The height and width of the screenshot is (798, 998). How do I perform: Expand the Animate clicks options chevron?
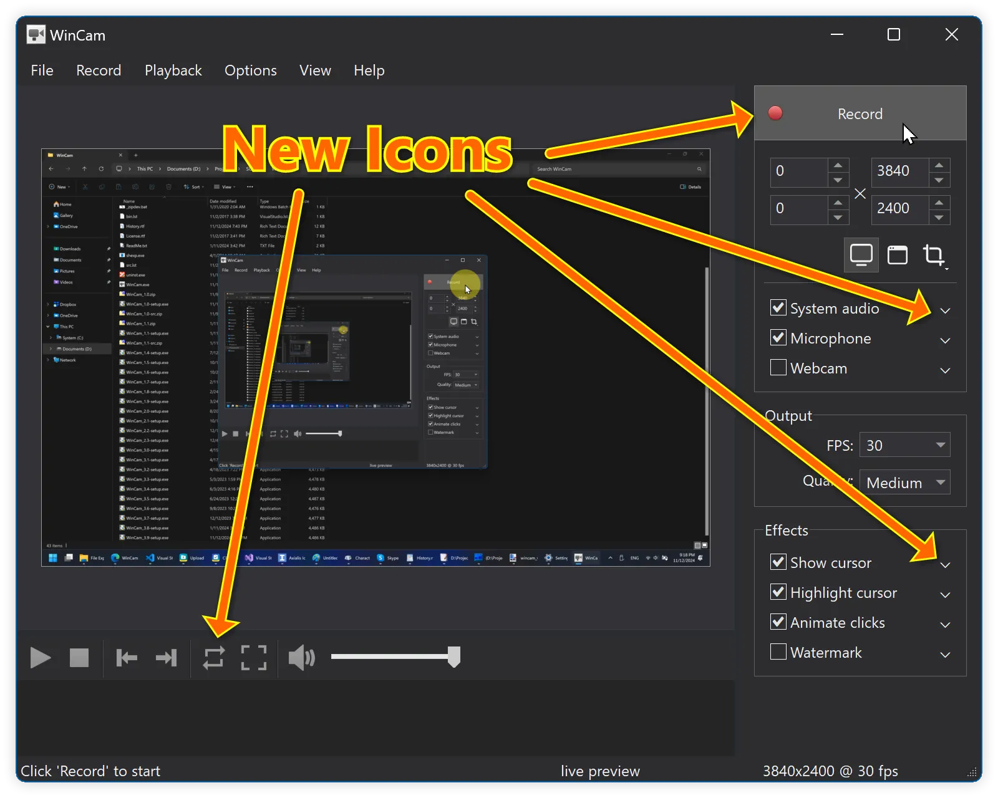(946, 625)
